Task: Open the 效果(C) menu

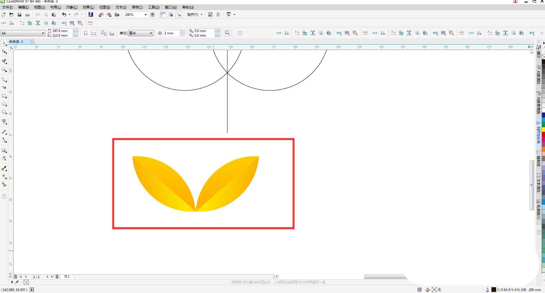Action: click(88, 7)
